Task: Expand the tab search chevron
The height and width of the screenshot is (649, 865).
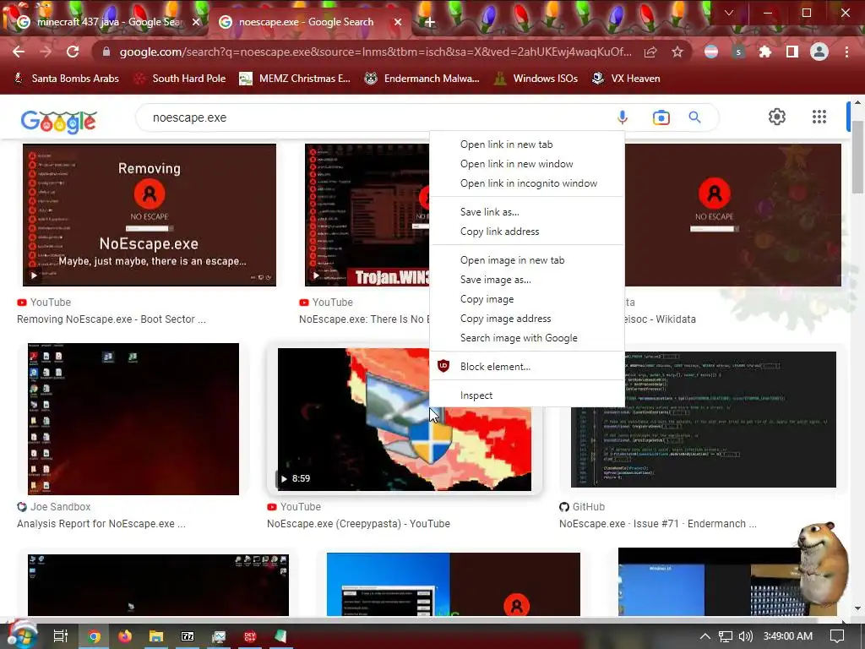Action: pyautogui.click(x=729, y=13)
